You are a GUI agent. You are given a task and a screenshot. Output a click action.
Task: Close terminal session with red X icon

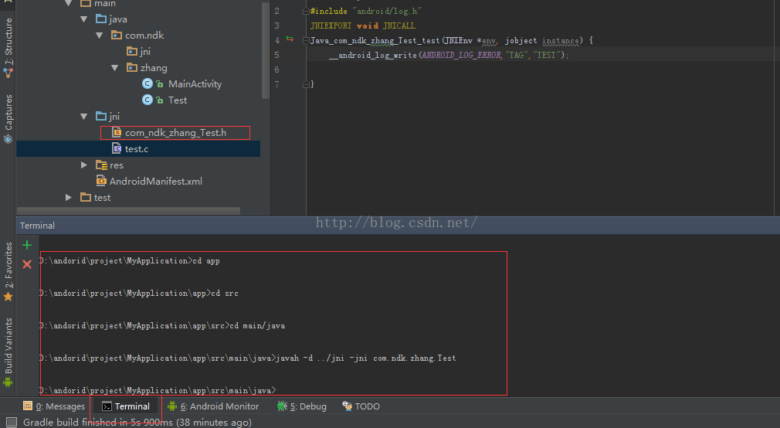point(27,264)
